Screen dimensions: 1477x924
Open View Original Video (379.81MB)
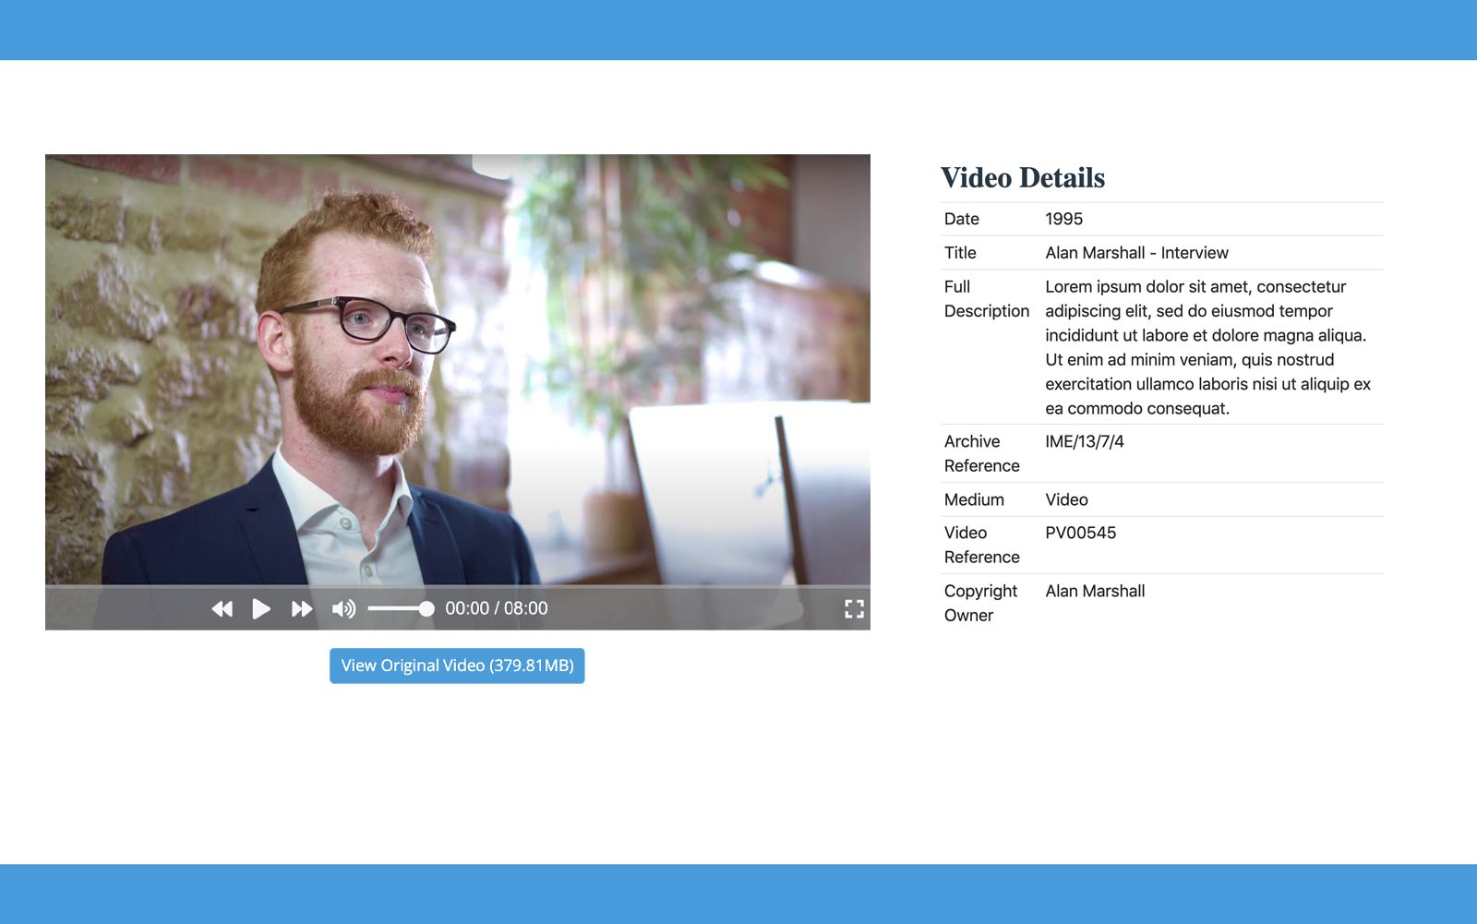(x=457, y=666)
